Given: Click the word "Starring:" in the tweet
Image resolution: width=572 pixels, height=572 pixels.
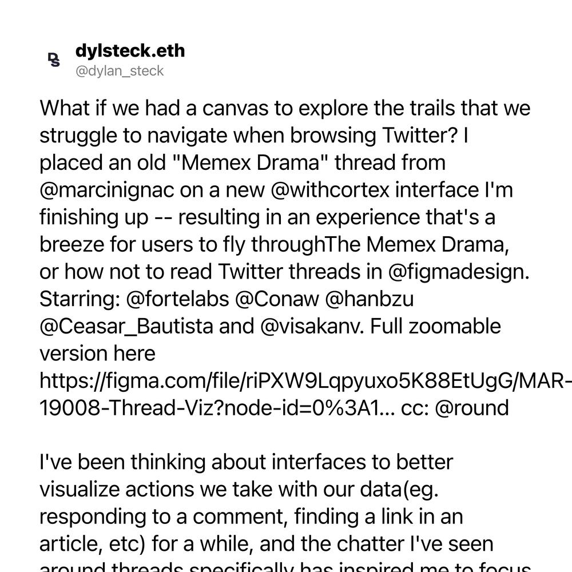Looking at the screenshot, I should tap(80, 300).
